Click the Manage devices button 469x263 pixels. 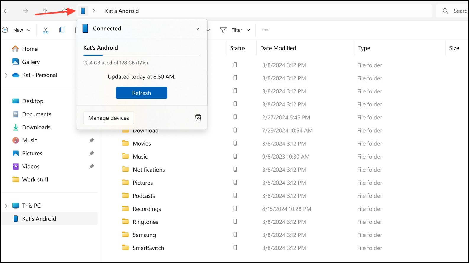tap(109, 118)
